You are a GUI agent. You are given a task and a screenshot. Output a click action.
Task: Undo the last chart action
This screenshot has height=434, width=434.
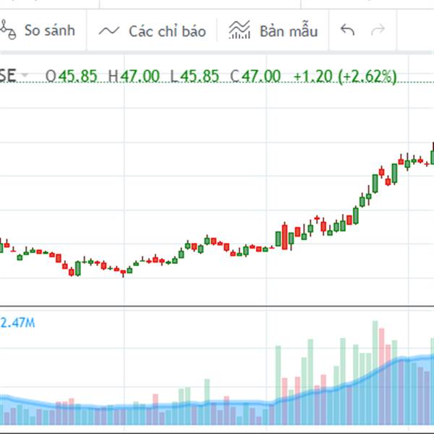(347, 30)
